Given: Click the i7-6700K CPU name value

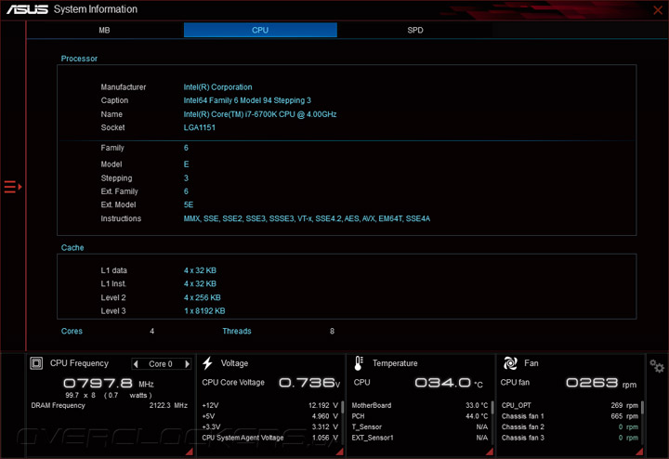Looking at the screenshot, I should coord(260,114).
